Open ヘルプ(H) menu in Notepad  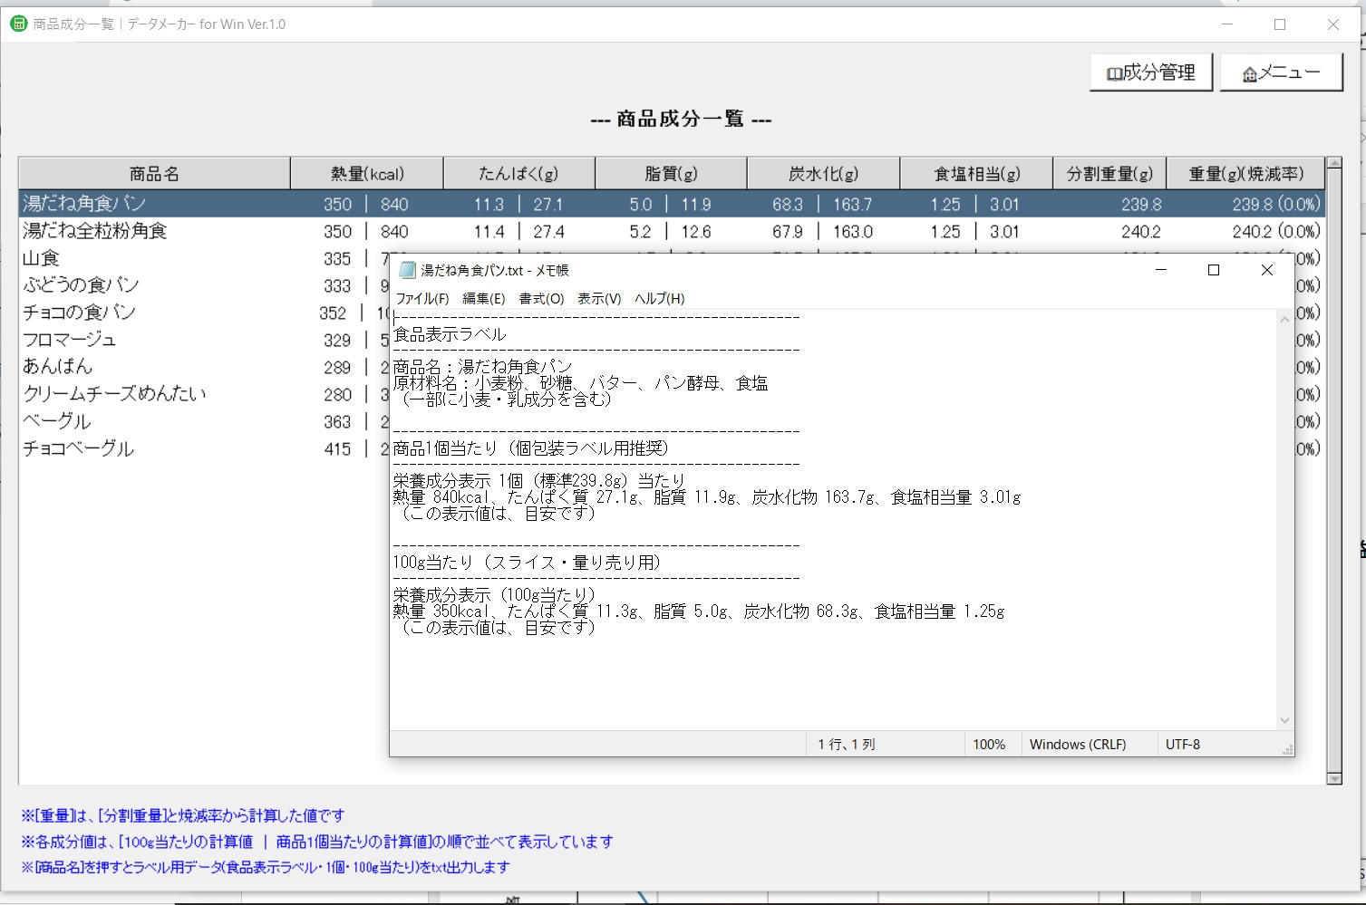[x=660, y=298]
